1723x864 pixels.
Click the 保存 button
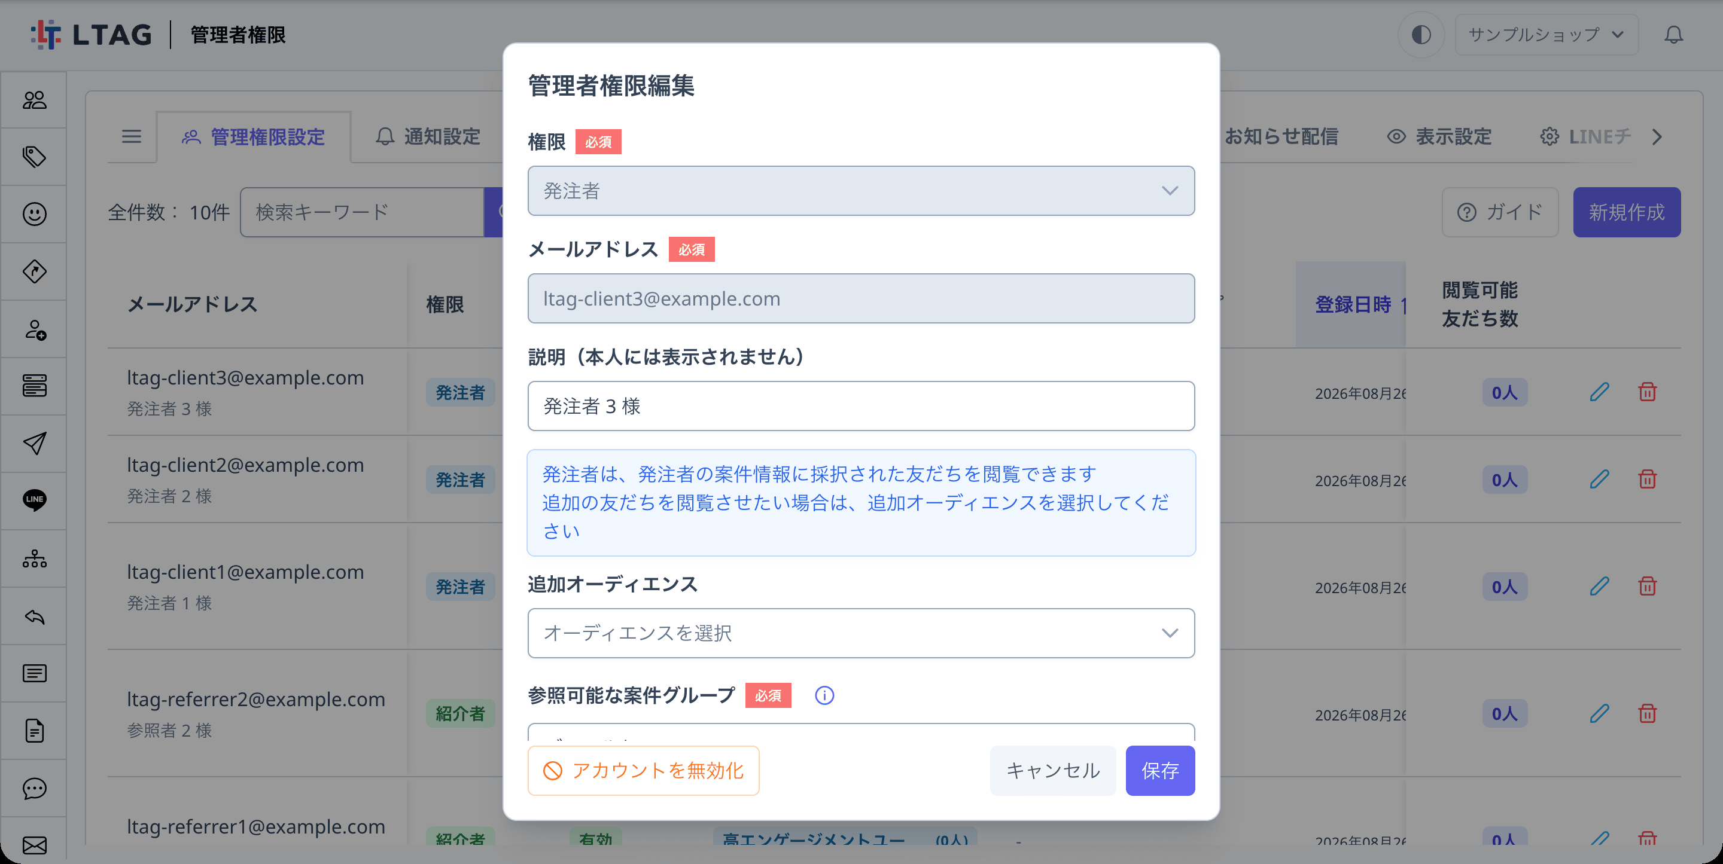coord(1160,771)
